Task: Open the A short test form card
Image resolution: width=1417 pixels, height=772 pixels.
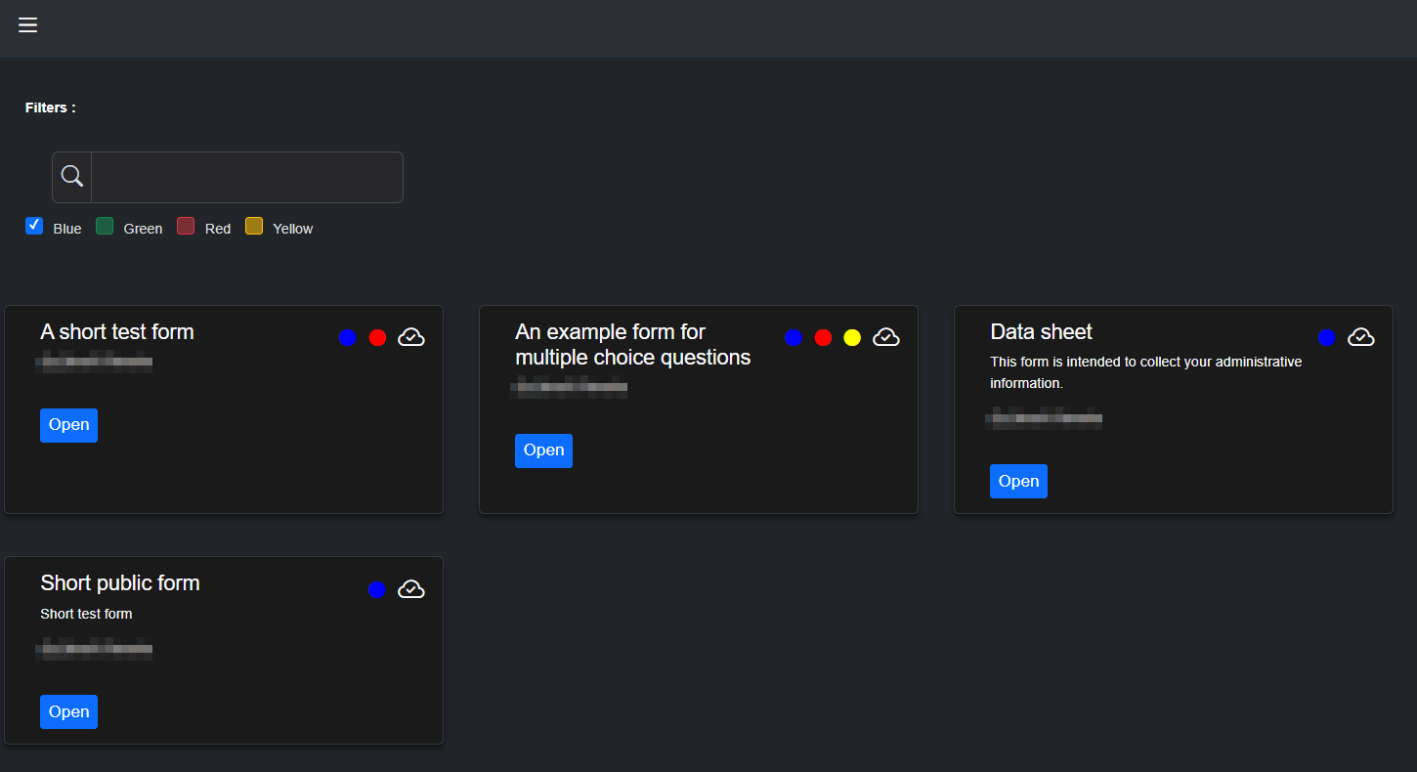Action: 68,425
